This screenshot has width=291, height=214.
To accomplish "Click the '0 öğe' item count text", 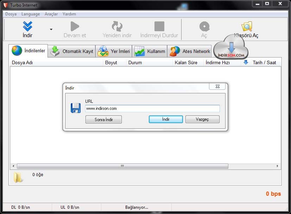I will [38, 175].
